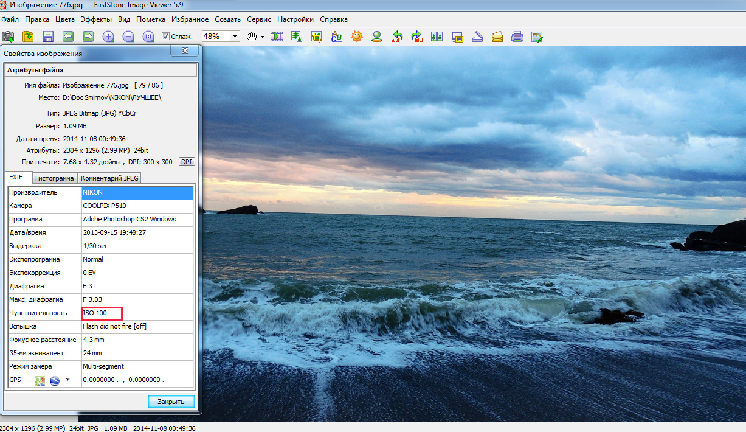Go to the next image using the right arrow
This screenshot has width=746, height=432.
click(x=88, y=37)
